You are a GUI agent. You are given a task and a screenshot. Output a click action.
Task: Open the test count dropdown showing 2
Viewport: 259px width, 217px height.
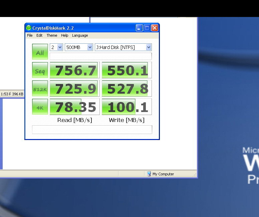point(56,47)
